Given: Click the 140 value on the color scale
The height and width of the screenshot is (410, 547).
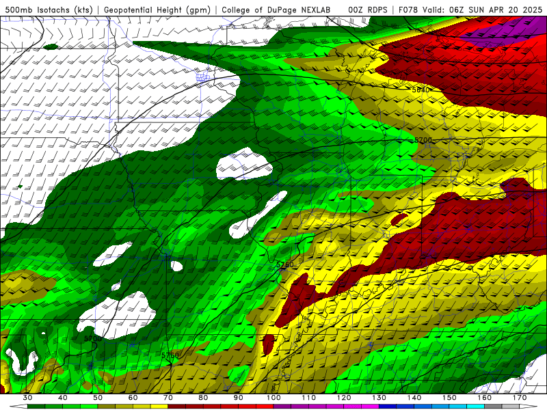Looking at the screenshot, I should [414, 398].
